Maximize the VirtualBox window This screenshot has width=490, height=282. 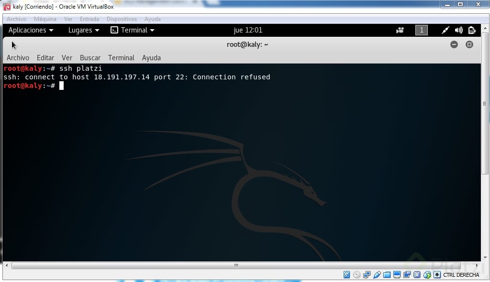coord(460,5)
